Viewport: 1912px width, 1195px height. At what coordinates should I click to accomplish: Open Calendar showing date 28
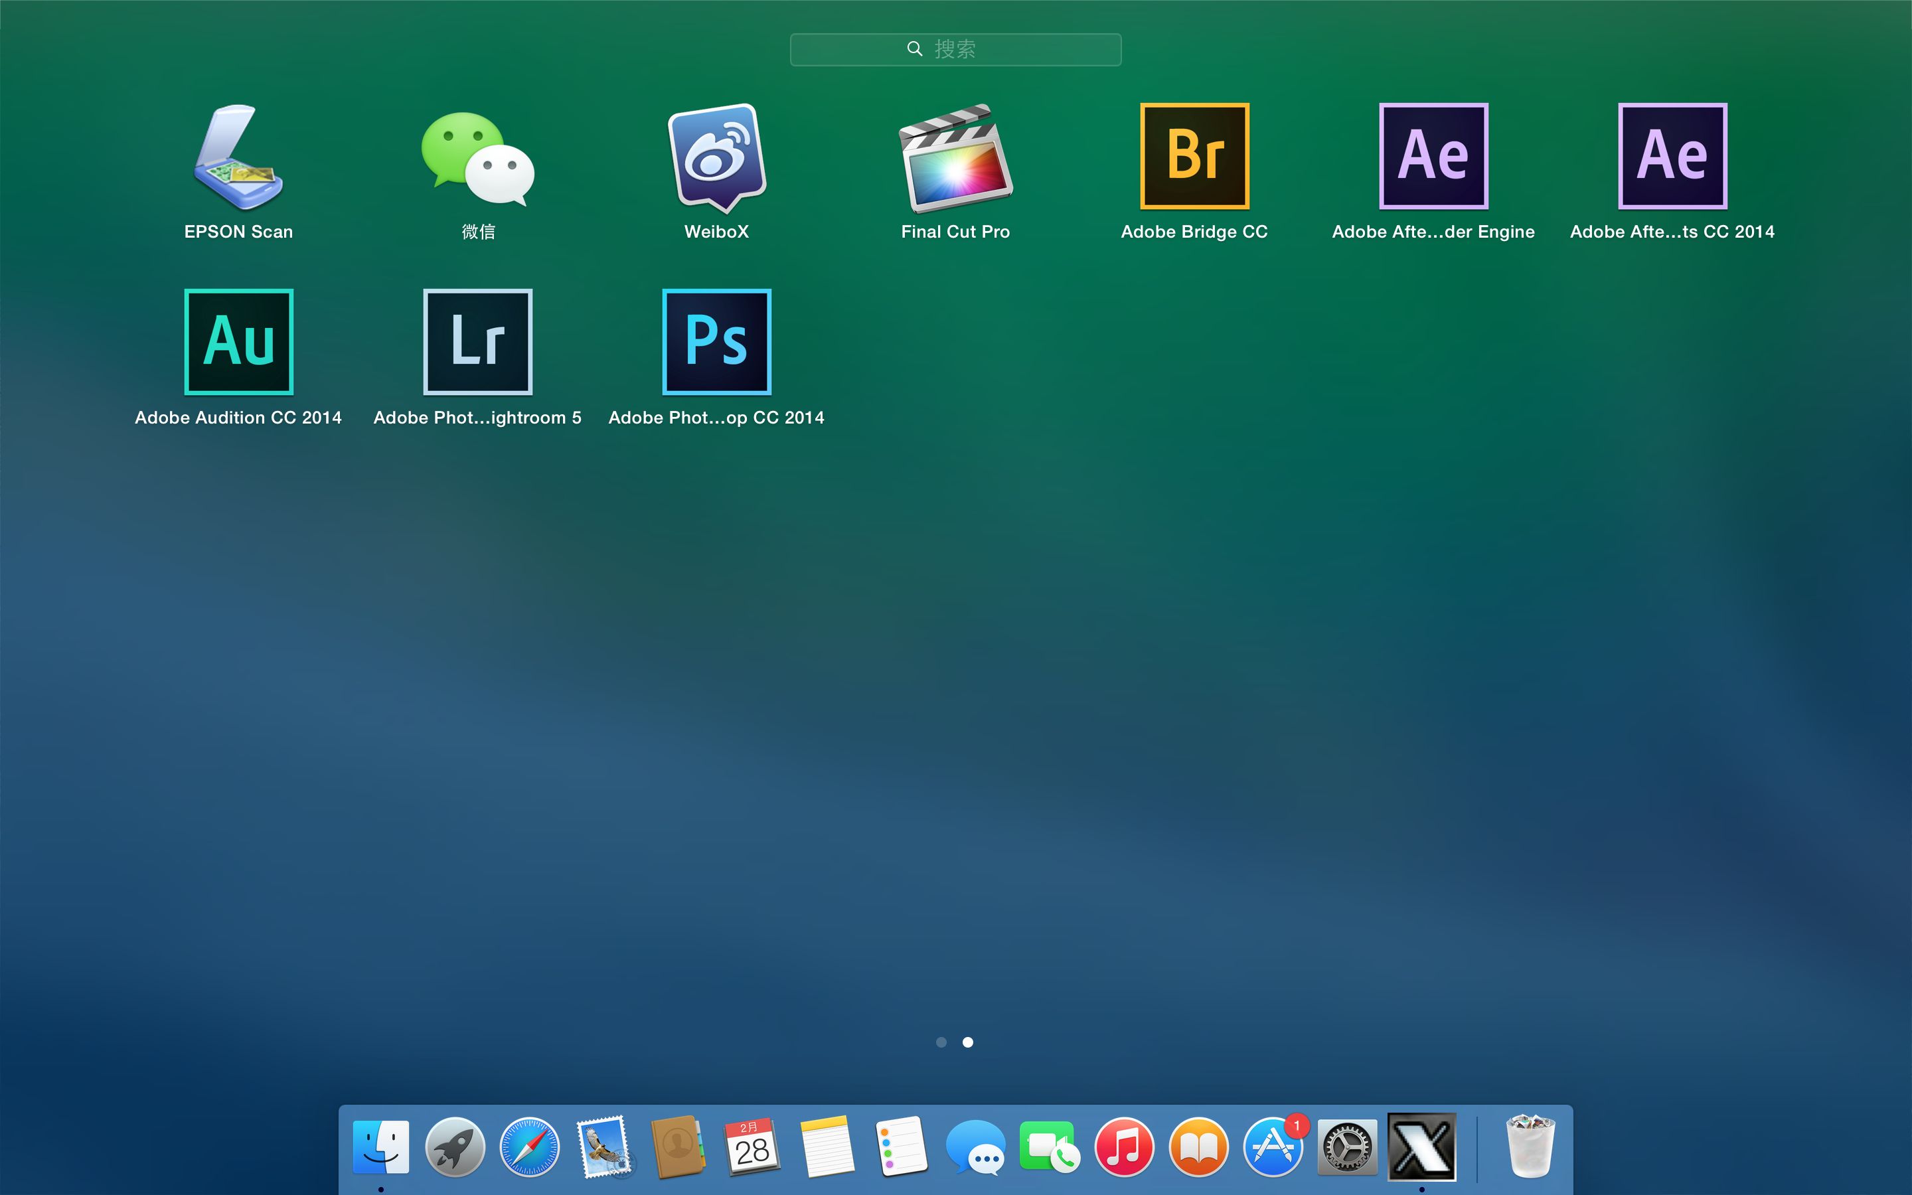(x=752, y=1148)
